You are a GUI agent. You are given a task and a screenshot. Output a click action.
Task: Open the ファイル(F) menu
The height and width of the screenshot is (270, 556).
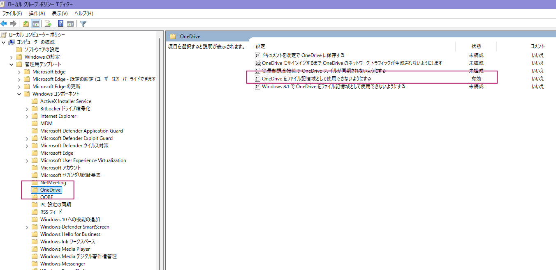12,14
